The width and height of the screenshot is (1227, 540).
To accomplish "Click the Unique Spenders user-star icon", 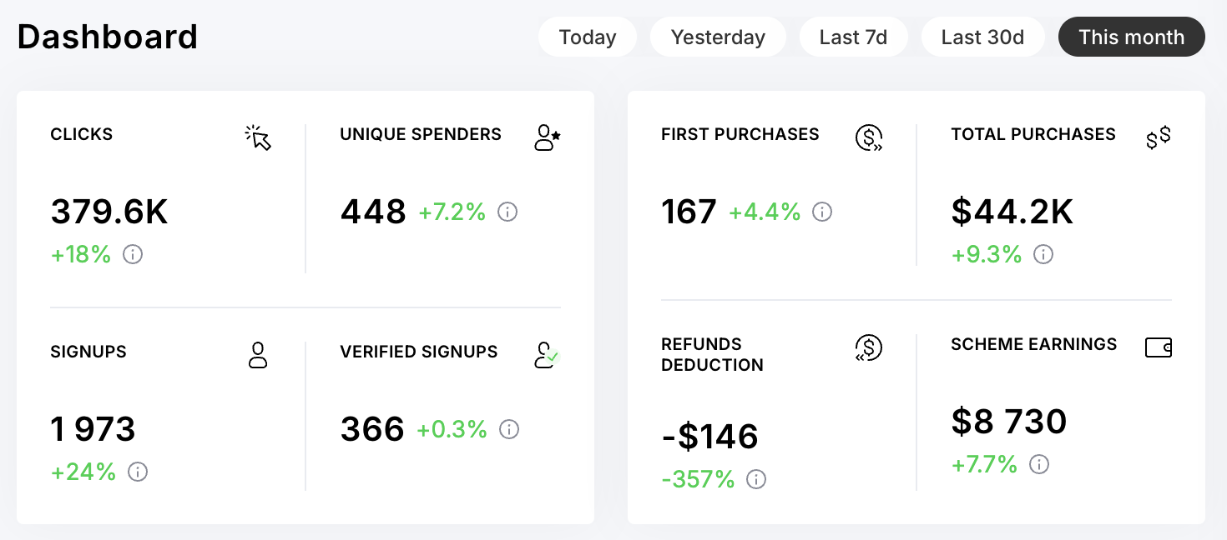I will click(547, 137).
